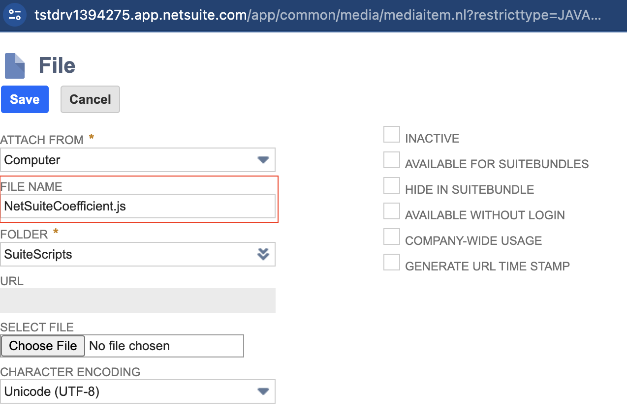Click the 'Computer' value in Attach From
The image size is (627, 416).
tap(32, 160)
